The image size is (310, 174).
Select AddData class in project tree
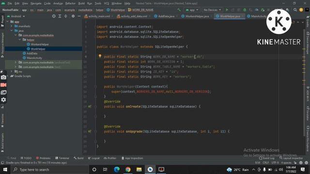click(x=32, y=53)
